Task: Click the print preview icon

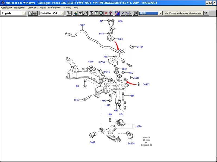Action: tap(30, 13)
